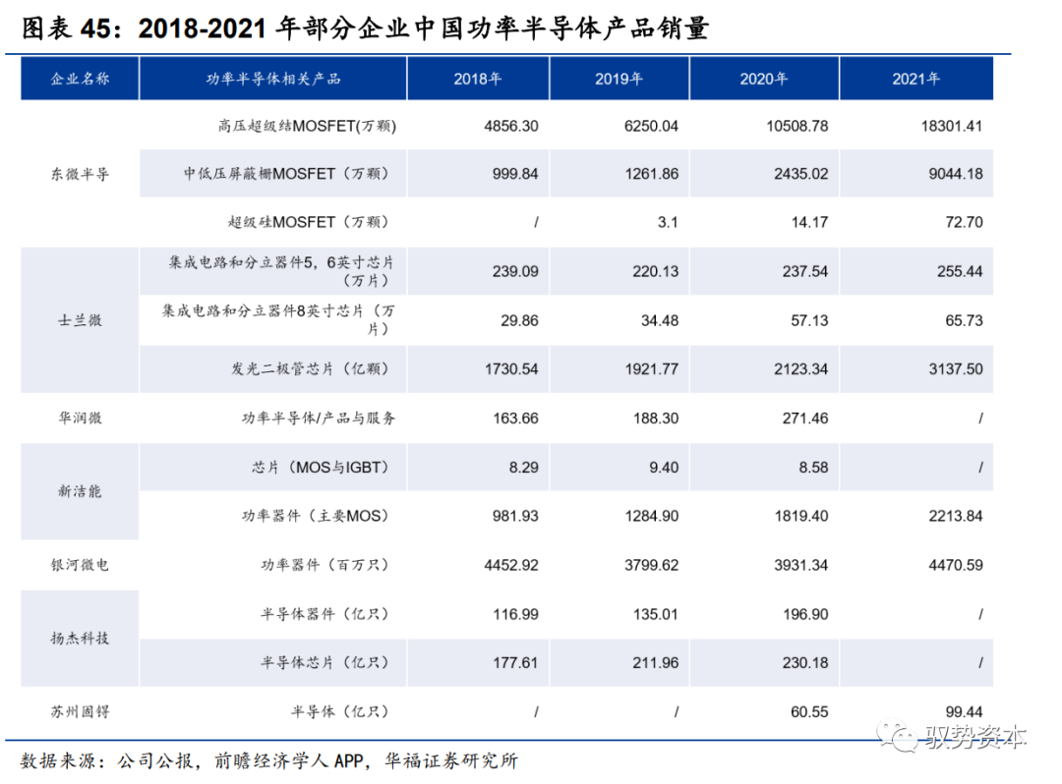Click the 2020年 column header
Image resolution: width=1062 pixels, height=784 pixels.
tap(764, 79)
